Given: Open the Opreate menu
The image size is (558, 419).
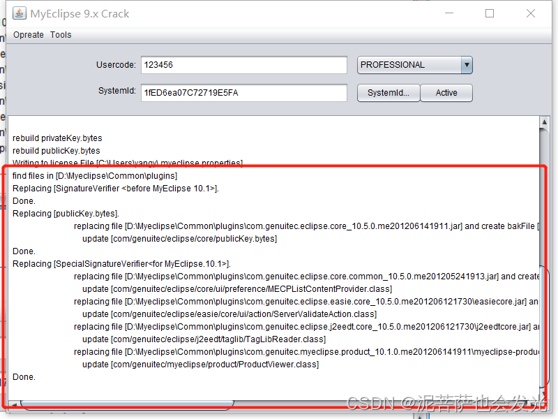Looking at the screenshot, I should [29, 35].
